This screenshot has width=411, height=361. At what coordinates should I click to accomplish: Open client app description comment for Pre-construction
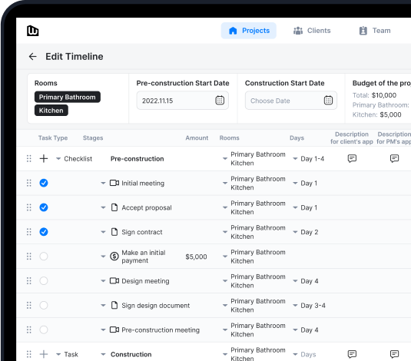(x=352, y=158)
